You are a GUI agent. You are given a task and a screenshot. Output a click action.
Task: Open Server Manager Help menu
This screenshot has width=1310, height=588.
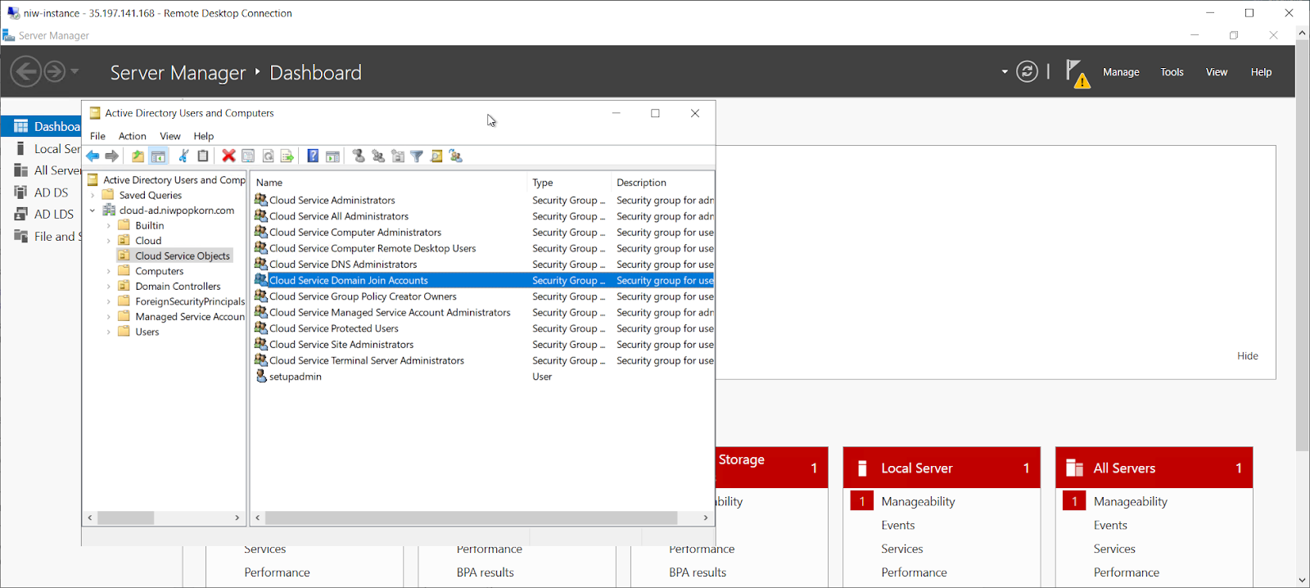point(1261,72)
